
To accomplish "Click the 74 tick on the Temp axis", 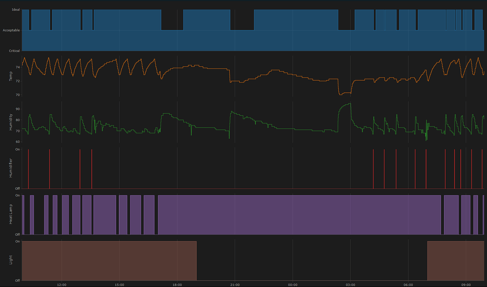I will 18,67.
